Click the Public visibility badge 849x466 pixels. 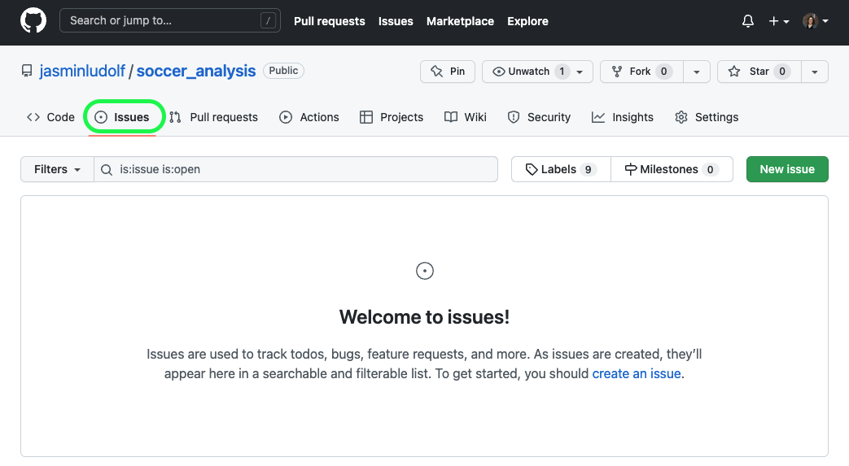click(284, 71)
